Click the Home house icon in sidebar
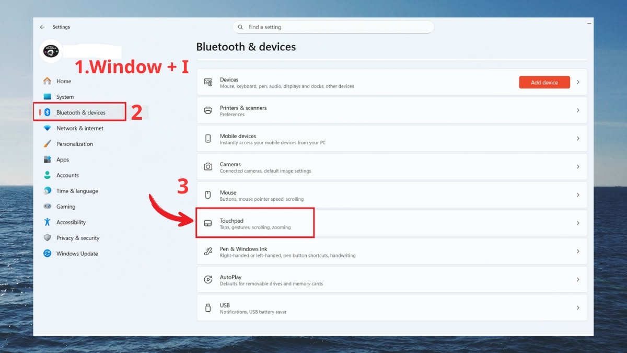 coord(48,81)
